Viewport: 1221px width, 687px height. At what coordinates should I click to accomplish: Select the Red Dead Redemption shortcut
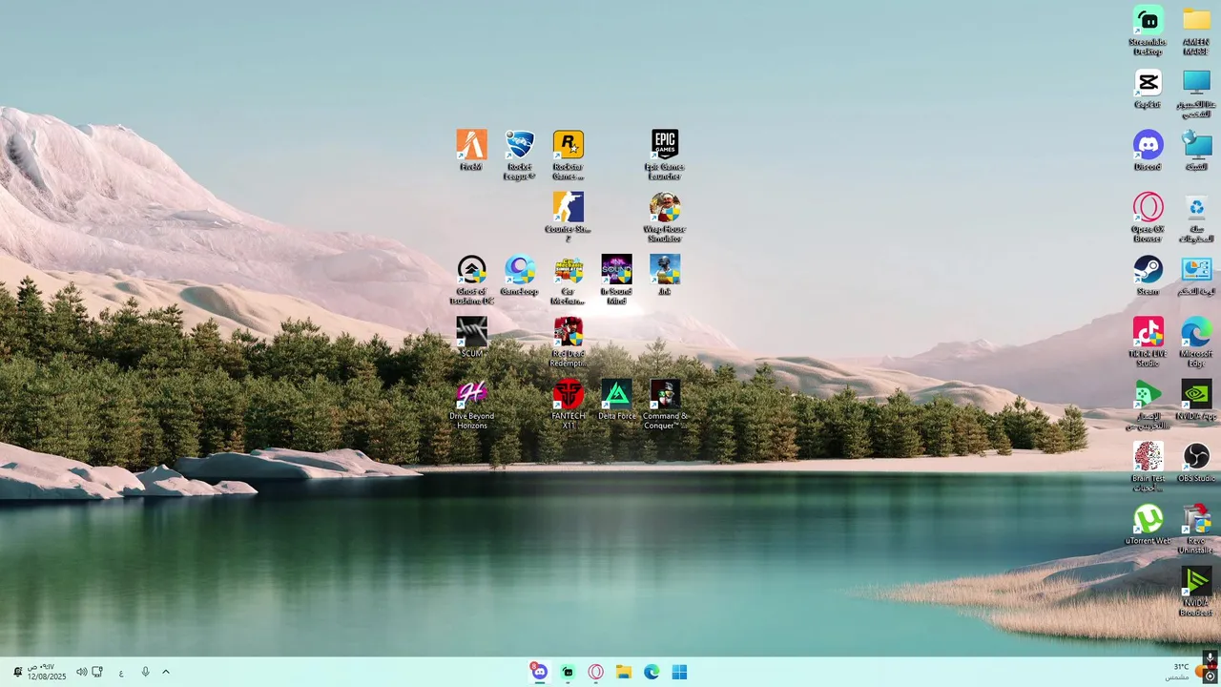[569, 342]
